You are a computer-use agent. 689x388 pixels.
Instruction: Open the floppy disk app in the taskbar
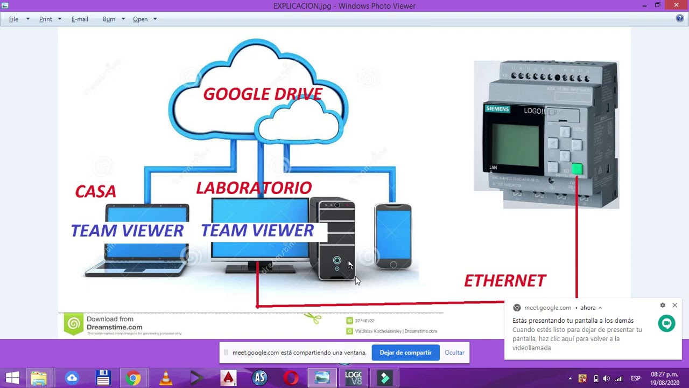pyautogui.click(x=103, y=378)
